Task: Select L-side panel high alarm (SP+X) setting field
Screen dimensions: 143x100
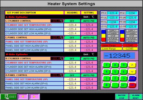Action: click(x=89, y=46)
